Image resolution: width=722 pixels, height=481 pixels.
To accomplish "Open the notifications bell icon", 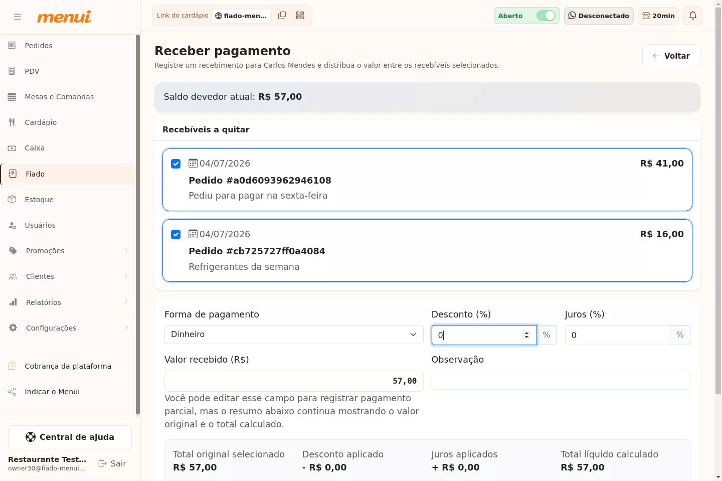I will [693, 16].
